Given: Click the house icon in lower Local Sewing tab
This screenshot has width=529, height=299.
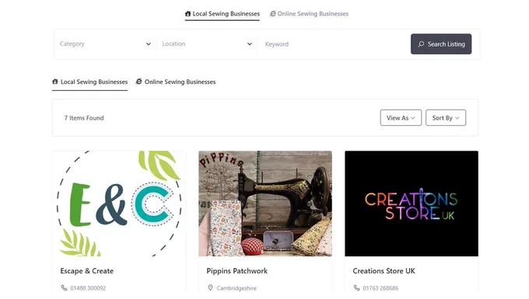Looking at the screenshot, I should pos(55,82).
